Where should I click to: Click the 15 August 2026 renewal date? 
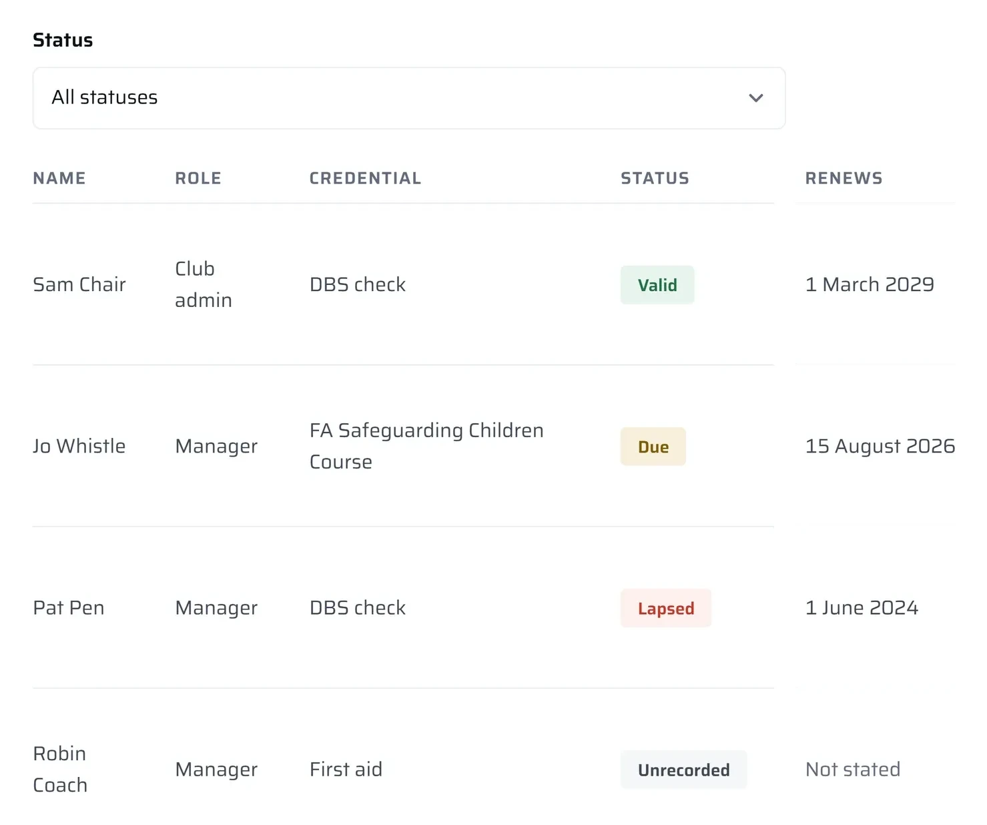pyautogui.click(x=880, y=446)
